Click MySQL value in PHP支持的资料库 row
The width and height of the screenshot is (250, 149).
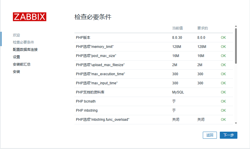(x=178, y=92)
